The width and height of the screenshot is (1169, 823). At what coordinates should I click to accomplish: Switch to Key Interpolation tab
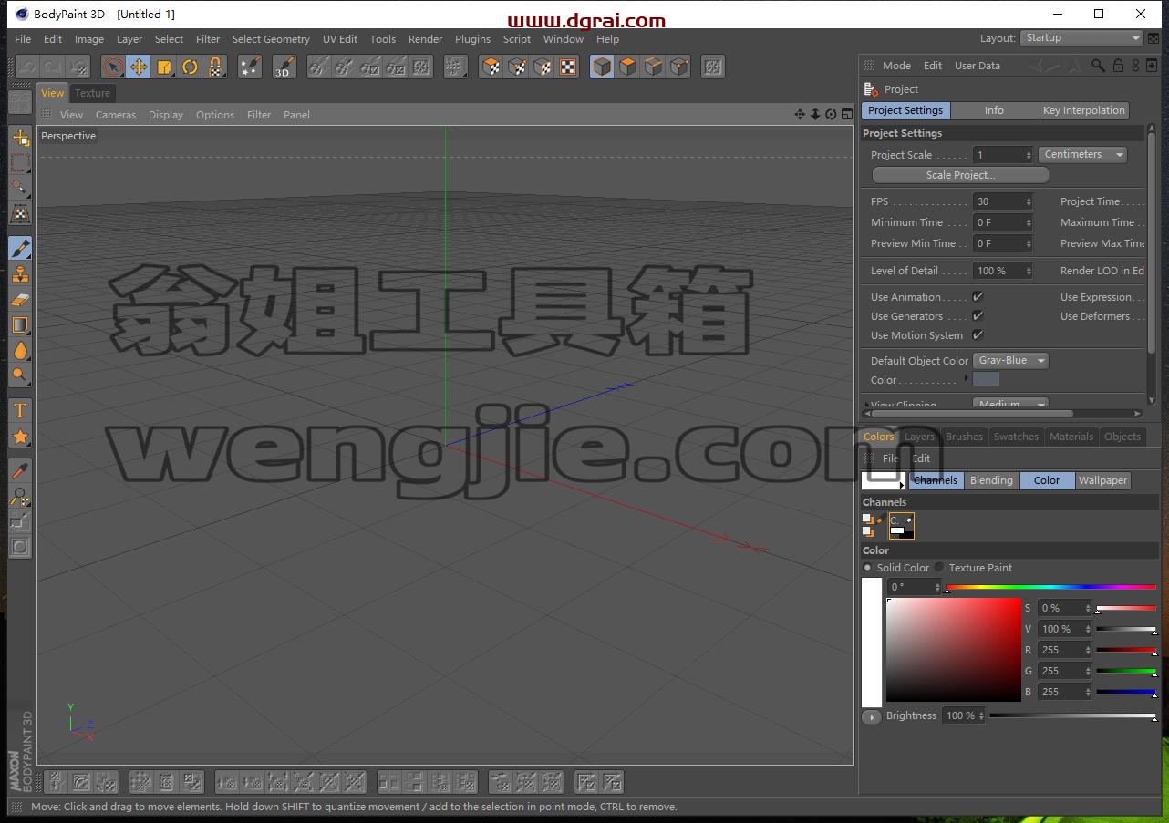[x=1084, y=110]
